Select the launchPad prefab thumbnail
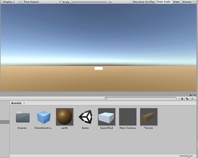This screenshot has height=158, width=198. pos(107,117)
